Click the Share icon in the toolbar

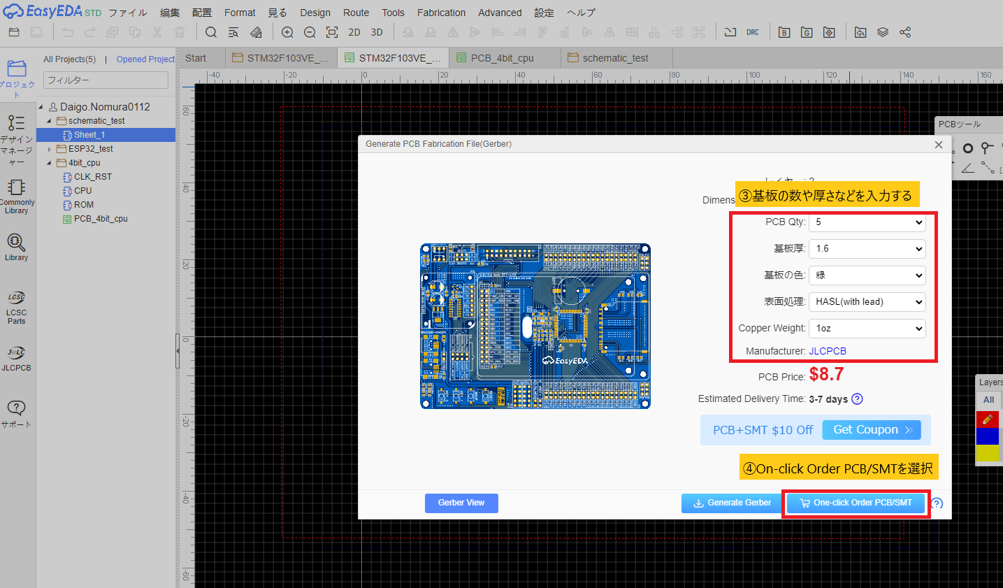click(905, 31)
